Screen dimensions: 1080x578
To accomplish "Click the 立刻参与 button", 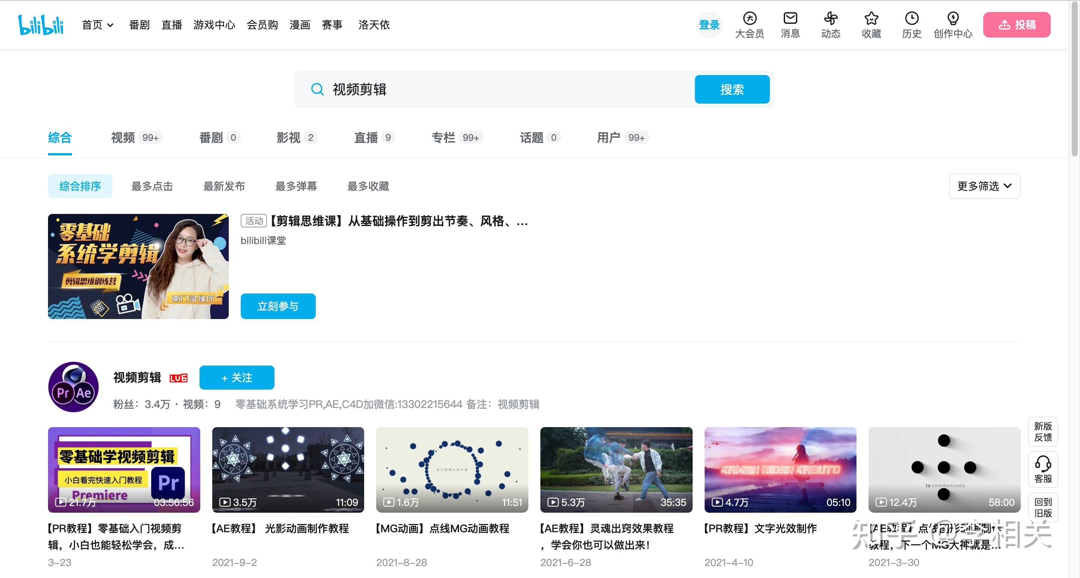I will pos(277,306).
